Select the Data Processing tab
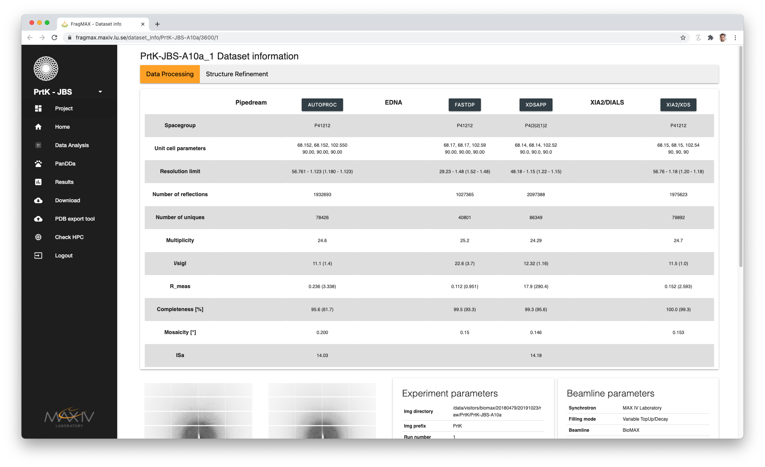The image size is (765, 467). click(170, 74)
